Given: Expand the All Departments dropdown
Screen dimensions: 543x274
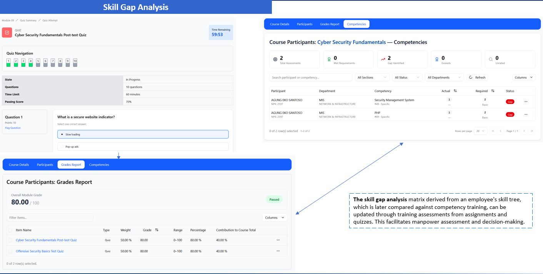Looking at the screenshot, I should point(444,77).
